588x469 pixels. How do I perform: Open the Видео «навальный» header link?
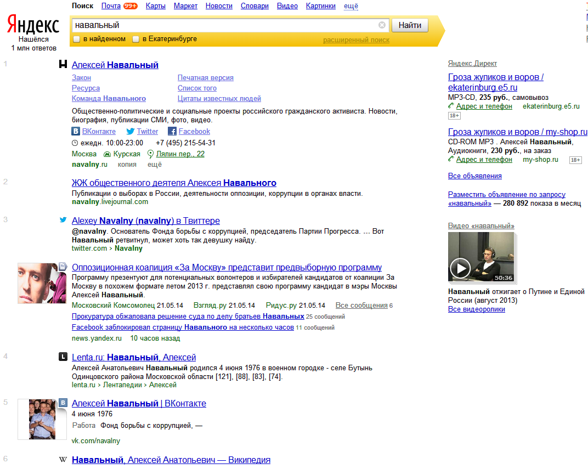(x=481, y=225)
